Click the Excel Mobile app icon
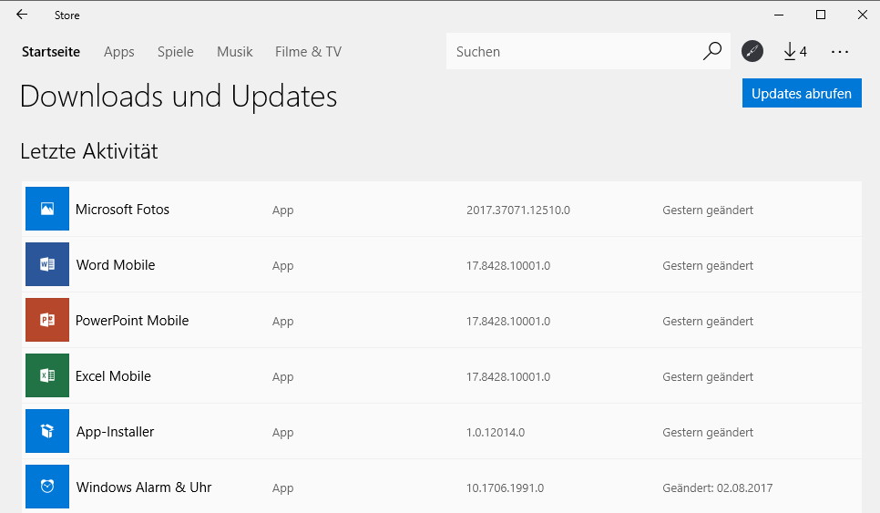 [x=47, y=375]
